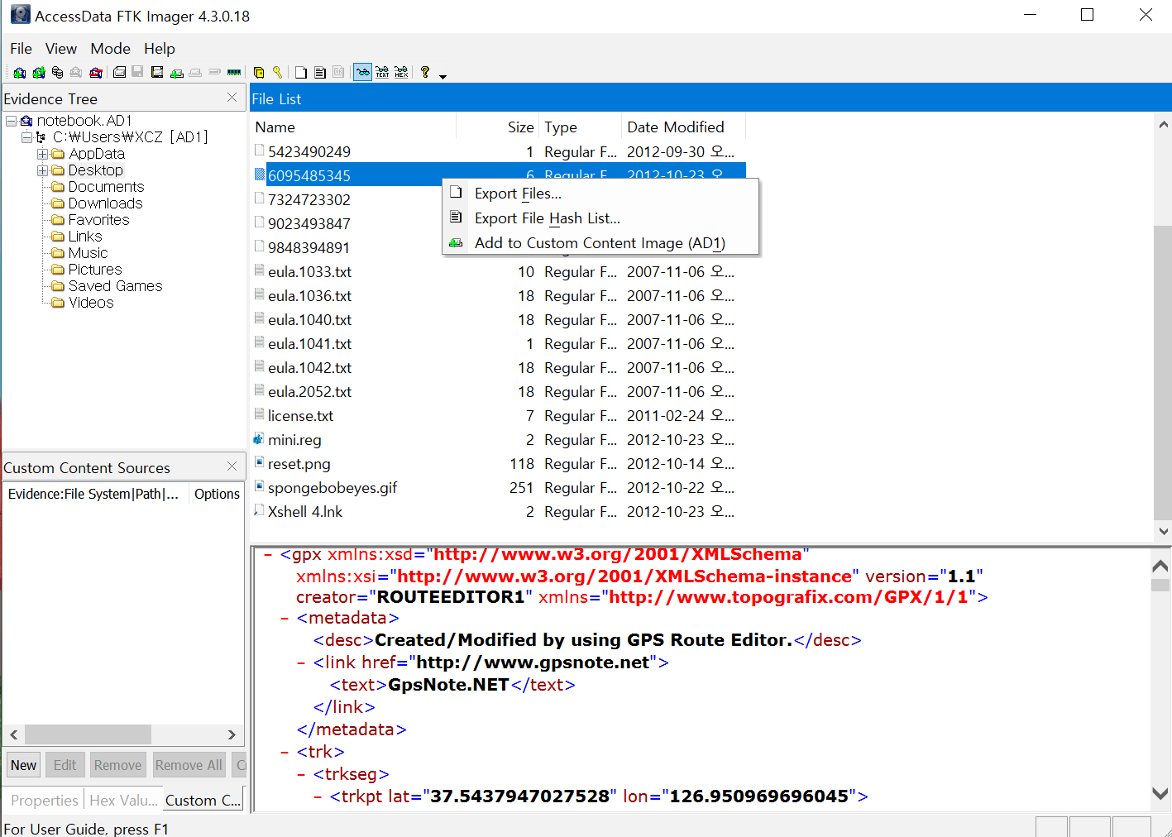1172x837 pixels.
Task: Open the File menu
Action: coord(21,49)
